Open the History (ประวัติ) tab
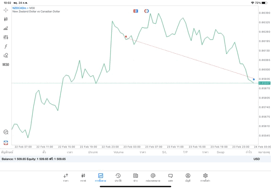The image size is (271, 189). click(x=118, y=177)
